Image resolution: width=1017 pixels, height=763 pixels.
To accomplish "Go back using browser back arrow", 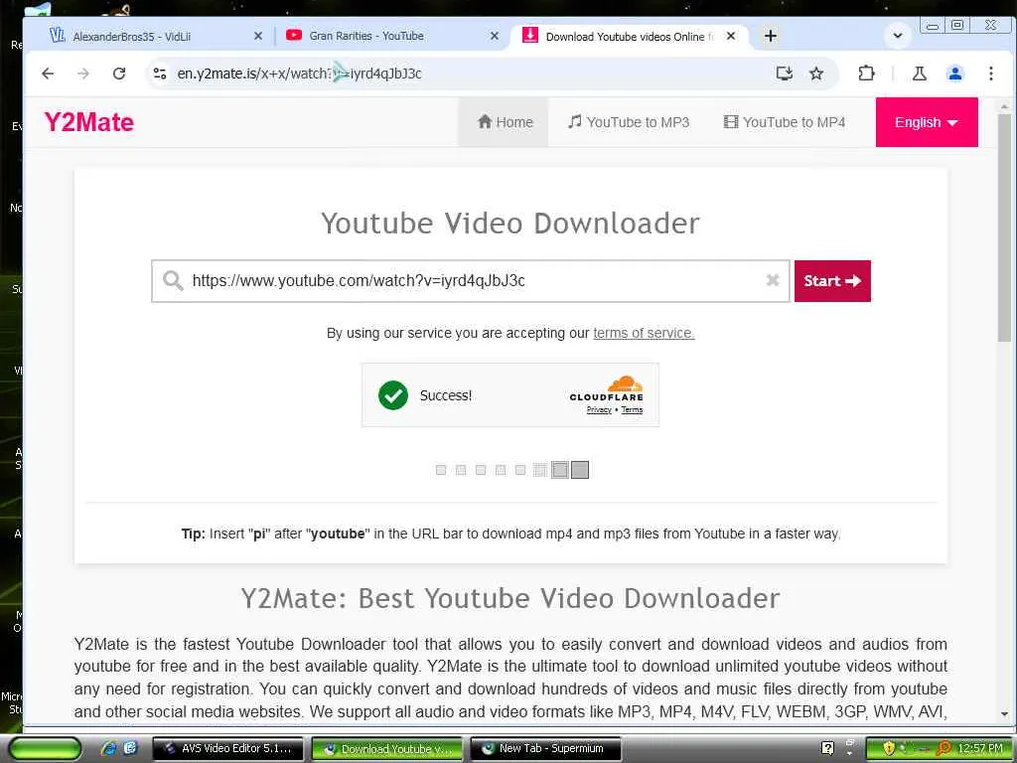I will (x=48, y=74).
